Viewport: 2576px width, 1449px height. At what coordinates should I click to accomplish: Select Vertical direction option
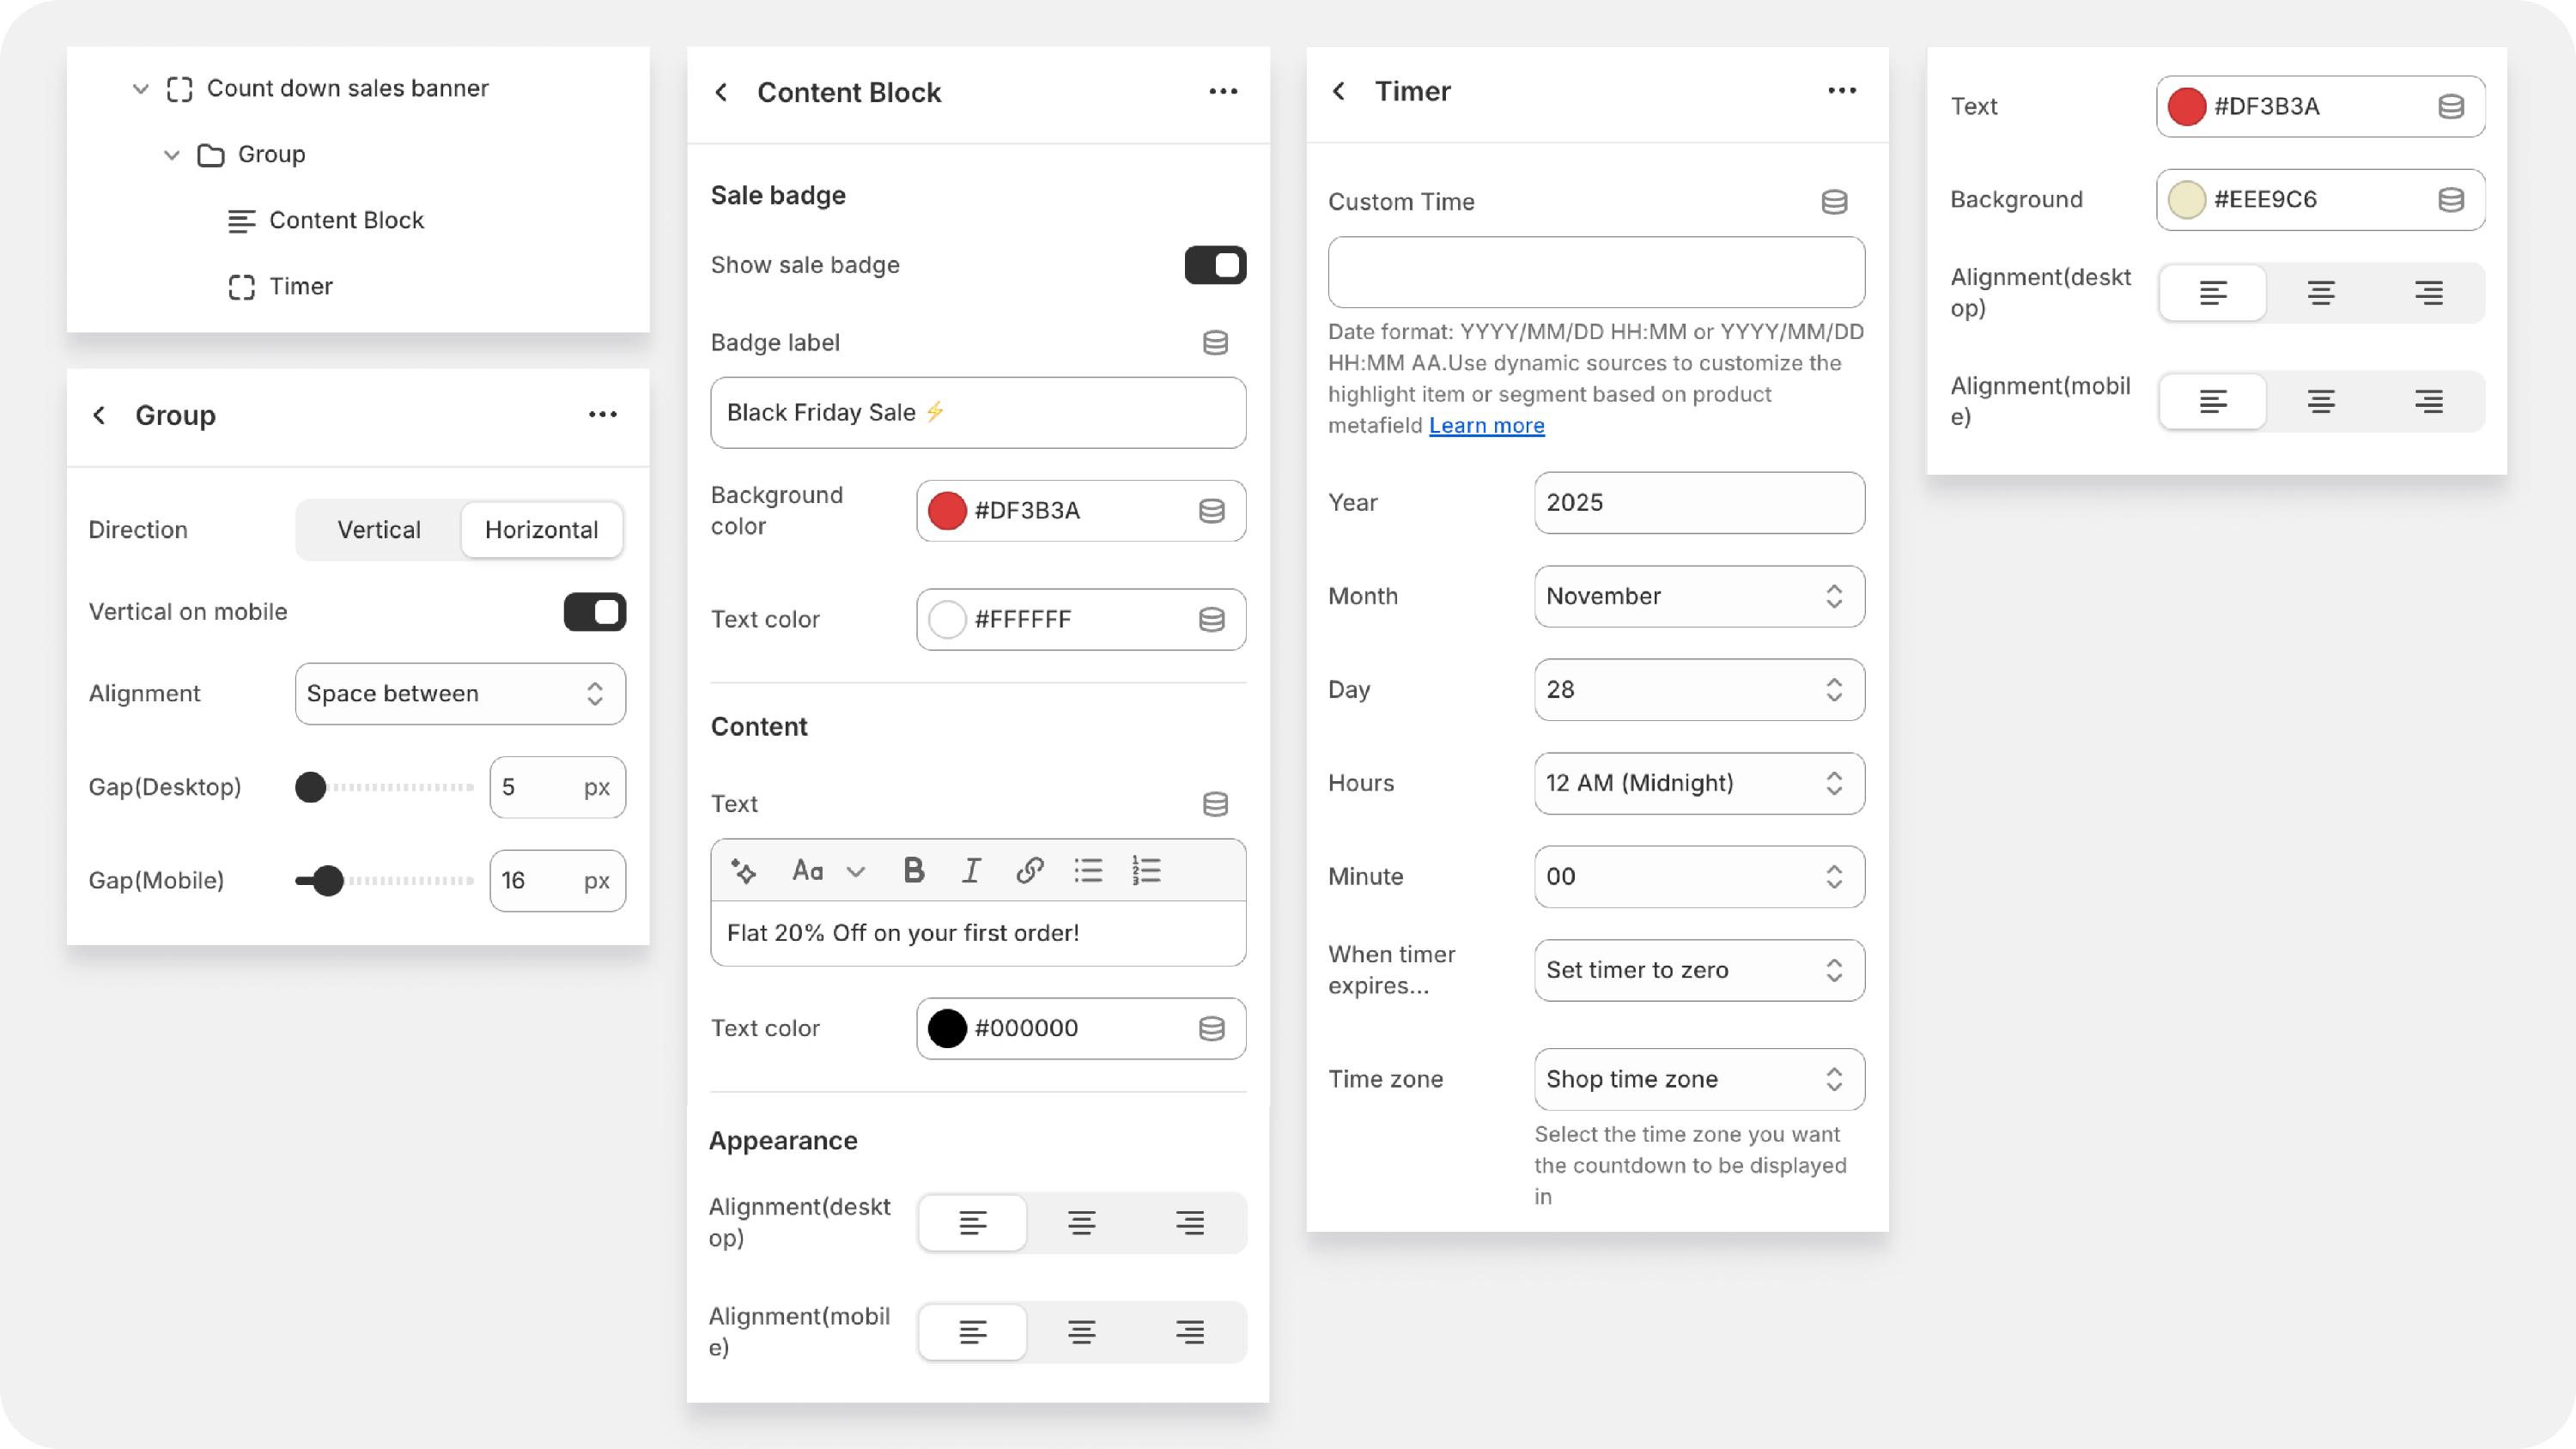point(379,530)
